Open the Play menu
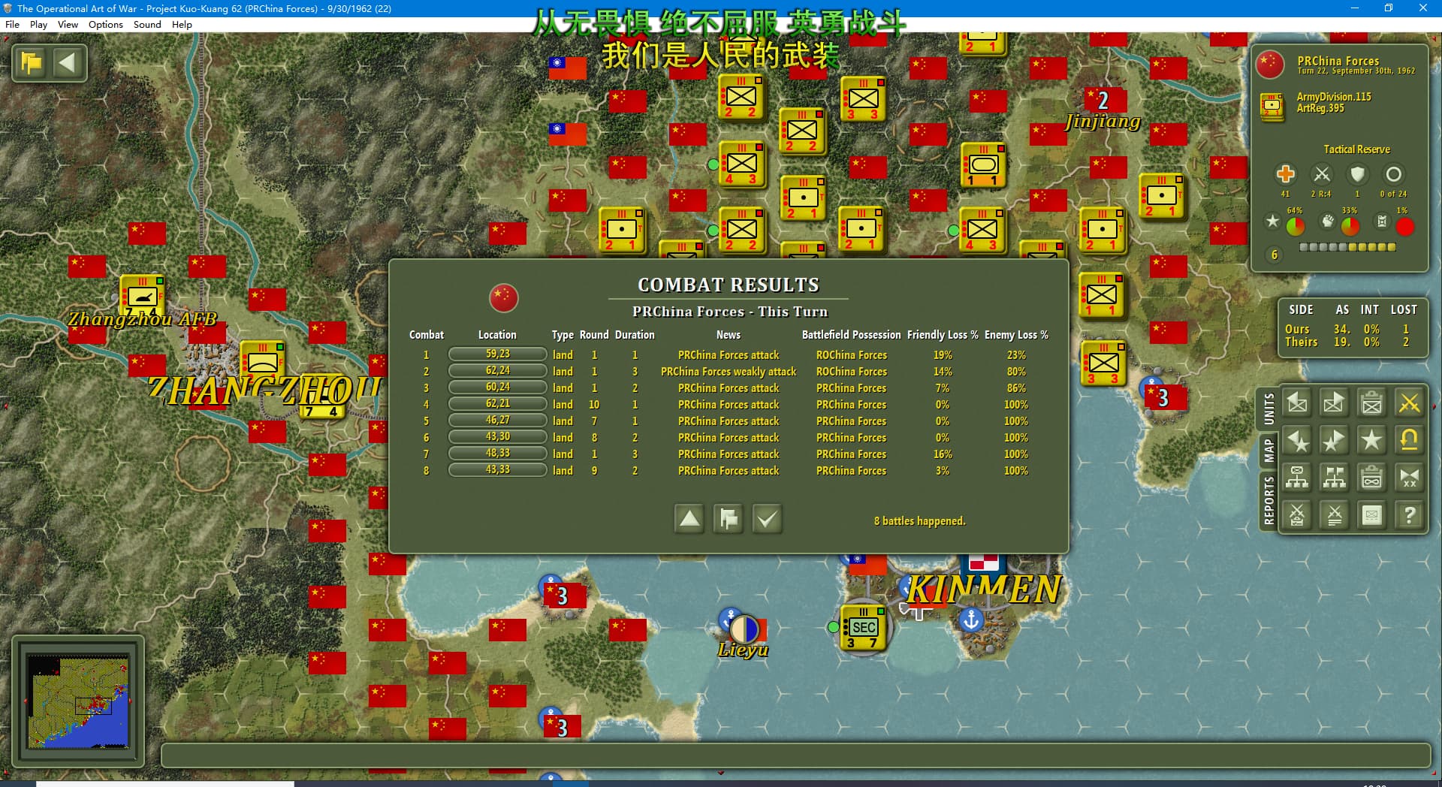Screen dimensions: 1442x787 click(38, 24)
